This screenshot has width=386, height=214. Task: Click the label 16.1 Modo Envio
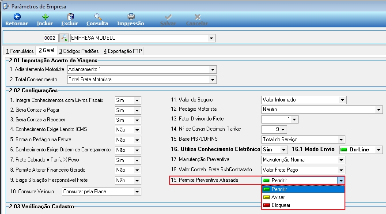click(313, 149)
